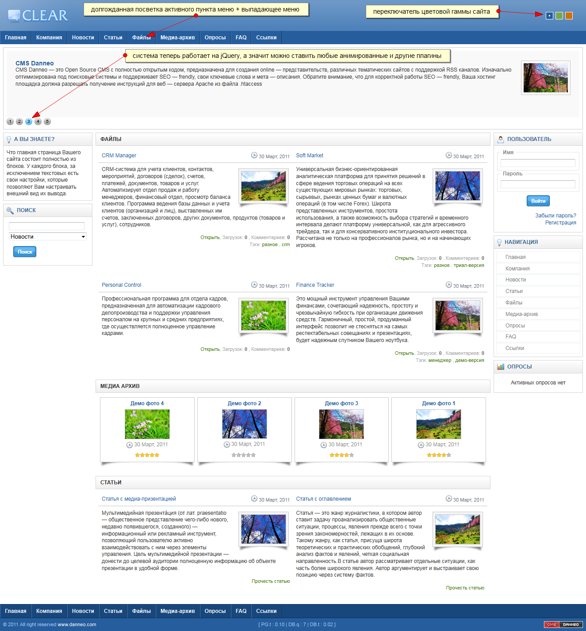Show slide 2 in the slider
Screen dimensions: 586x631
tap(19, 122)
